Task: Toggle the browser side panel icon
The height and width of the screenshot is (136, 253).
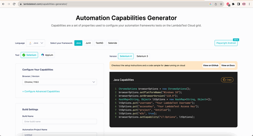Action: click(239, 4)
